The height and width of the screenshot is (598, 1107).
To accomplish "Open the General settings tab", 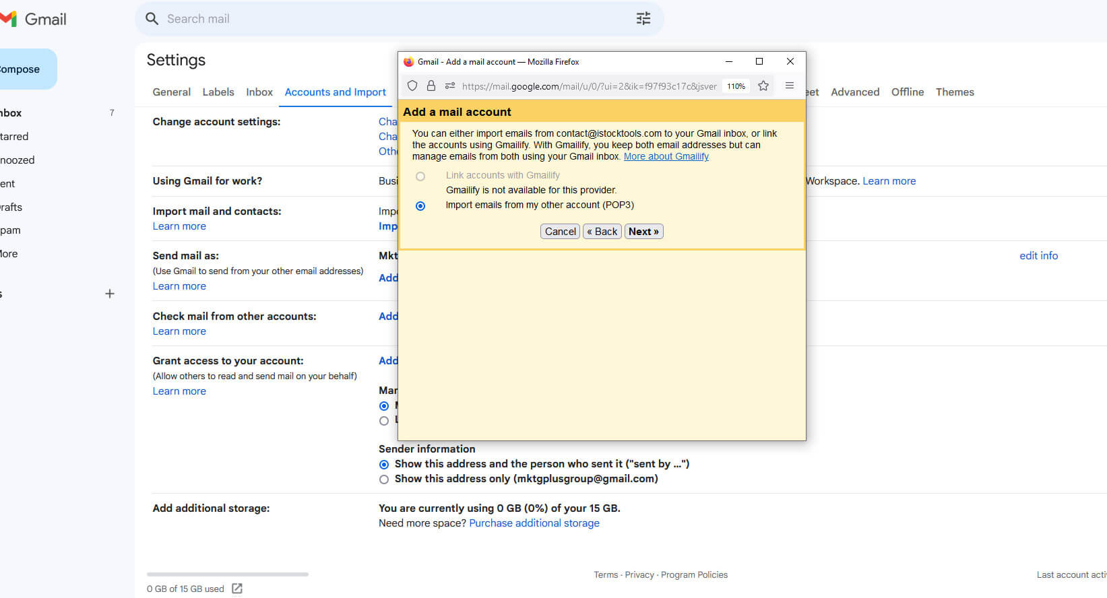I will [x=172, y=92].
